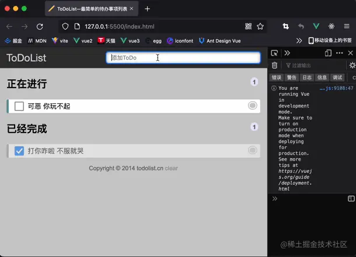Open the devtools three-dots menu
Viewport: 356px width, 257px height.
point(340,53)
